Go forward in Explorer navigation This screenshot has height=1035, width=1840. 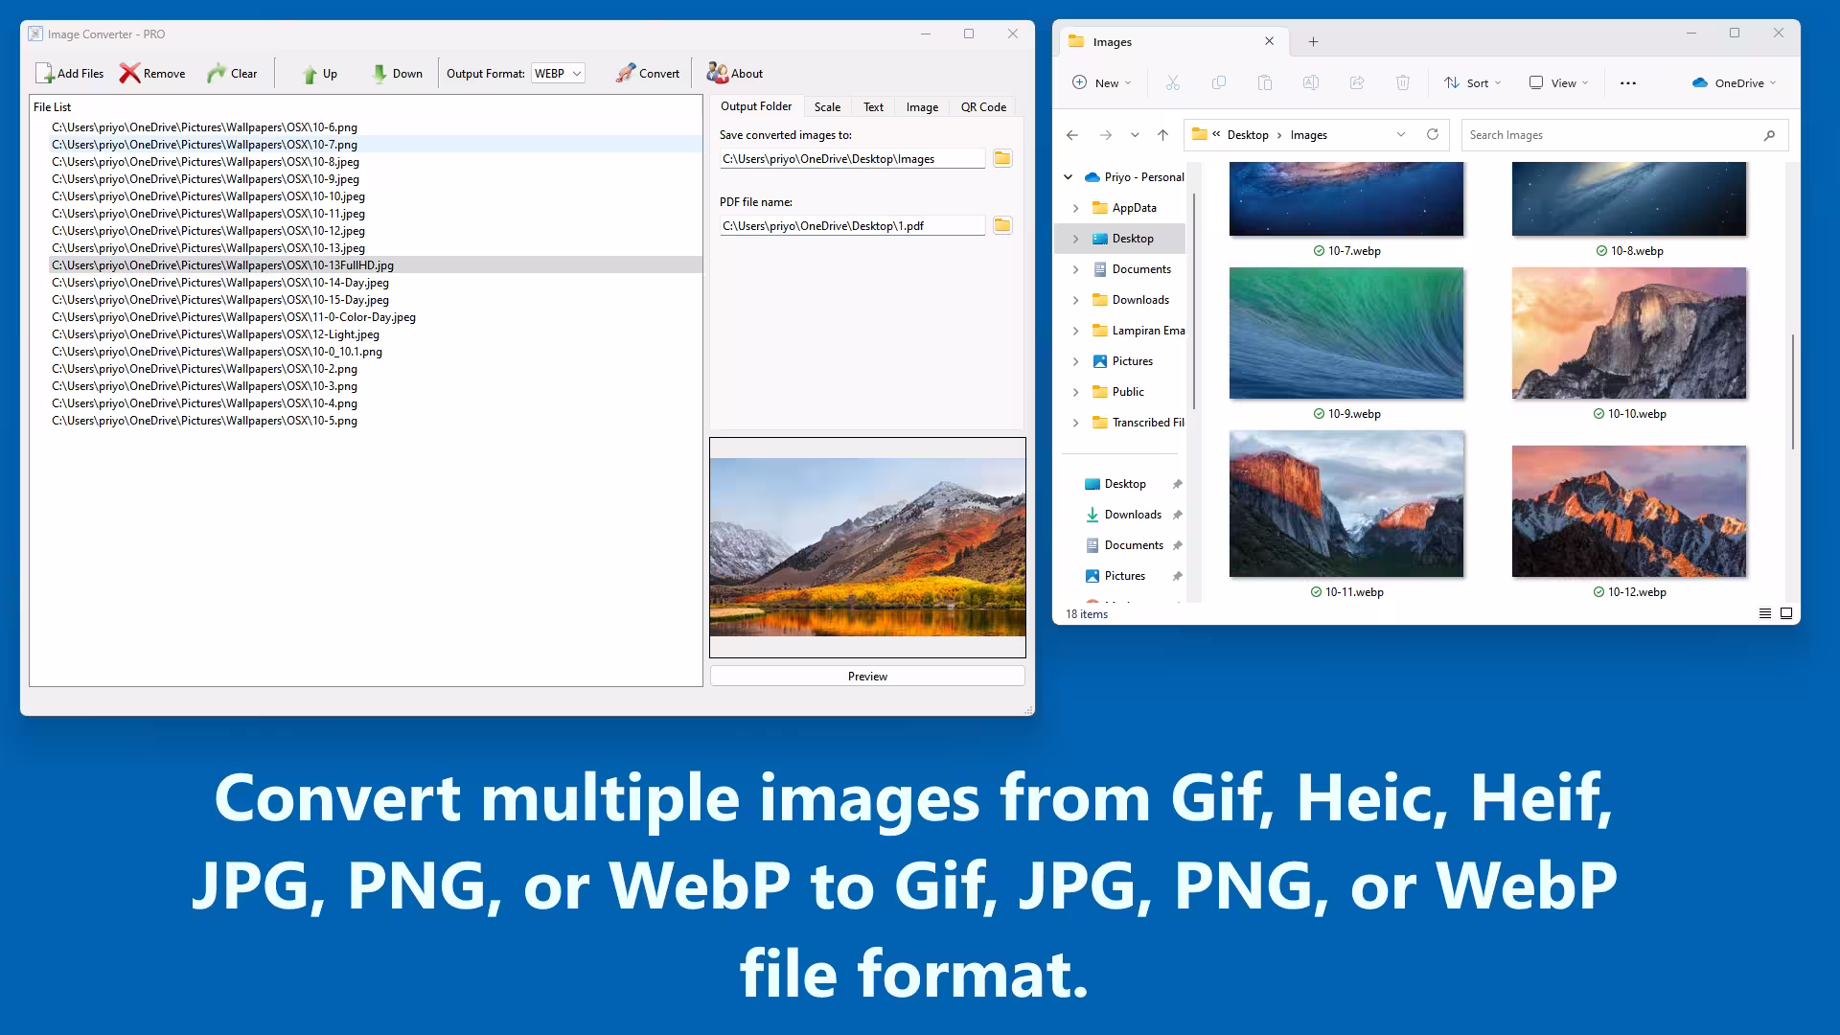[1106, 135]
